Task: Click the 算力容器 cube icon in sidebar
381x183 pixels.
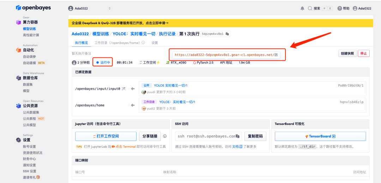Action: 18,22
